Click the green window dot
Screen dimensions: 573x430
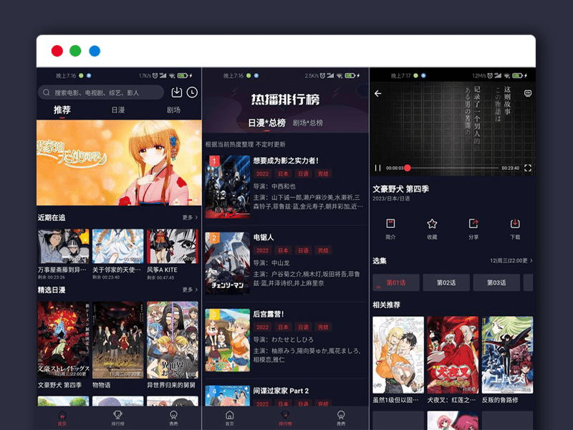(x=75, y=51)
